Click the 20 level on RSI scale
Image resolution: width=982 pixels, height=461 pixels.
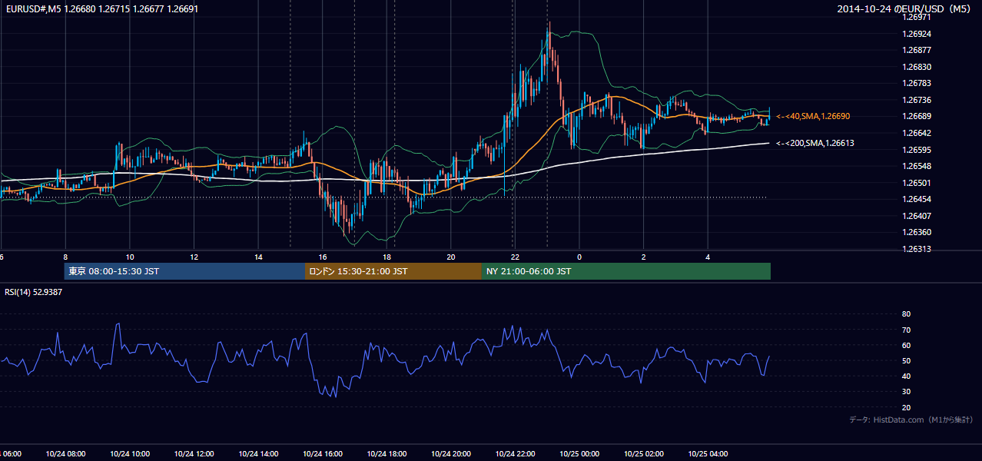[906, 407]
